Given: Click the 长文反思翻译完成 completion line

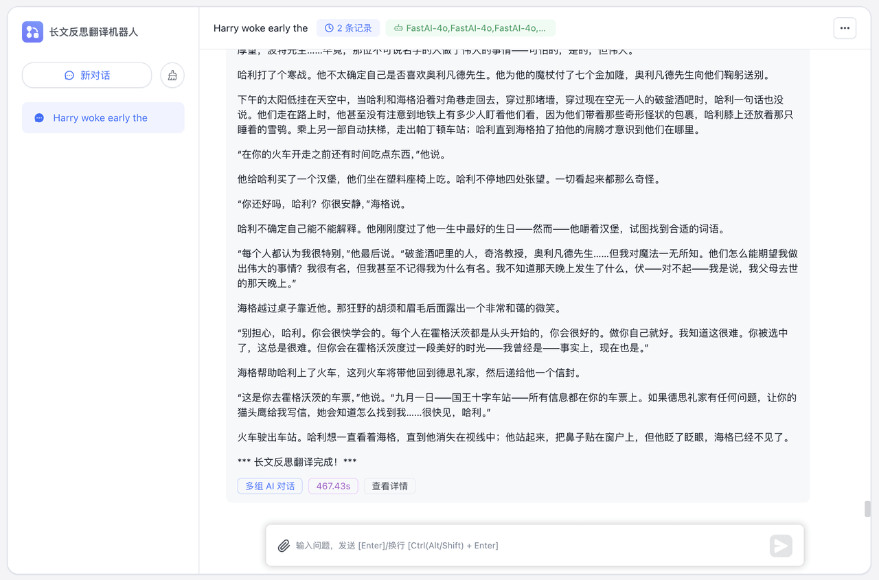Looking at the screenshot, I should click(297, 462).
